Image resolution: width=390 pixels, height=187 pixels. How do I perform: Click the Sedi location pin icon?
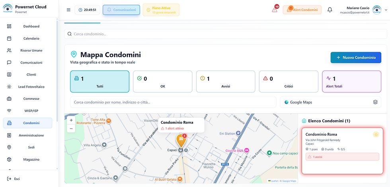coord(9,147)
